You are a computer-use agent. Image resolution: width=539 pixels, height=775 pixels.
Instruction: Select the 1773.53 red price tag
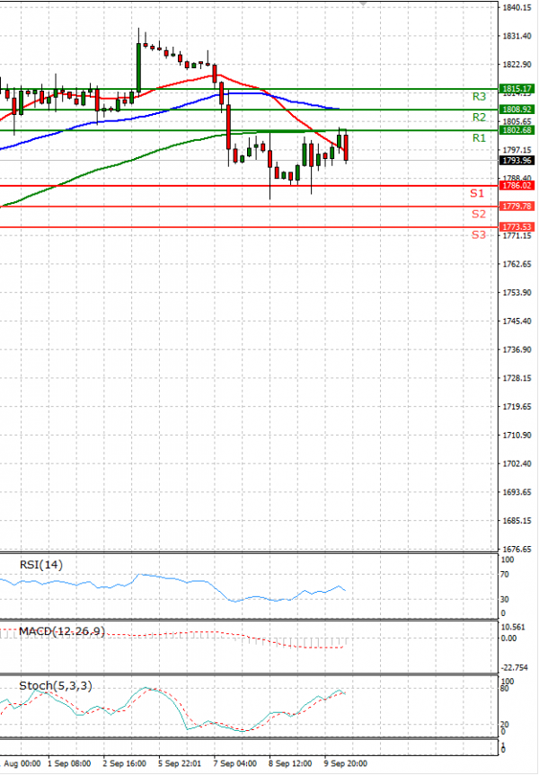point(517,227)
